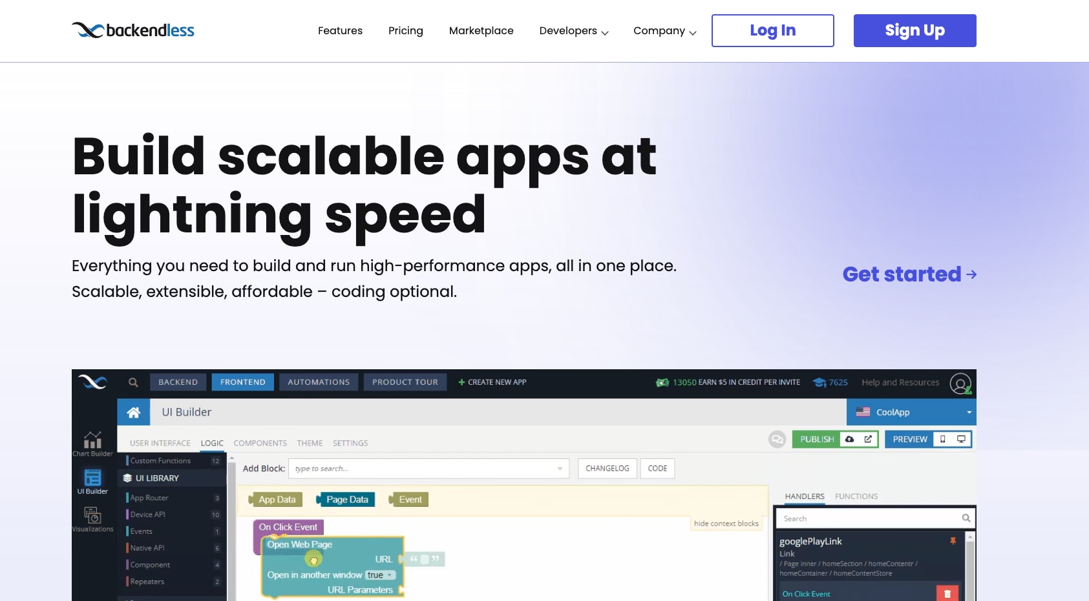This screenshot has width=1089, height=601.
Task: Open the Marketplace link
Action: (x=481, y=30)
